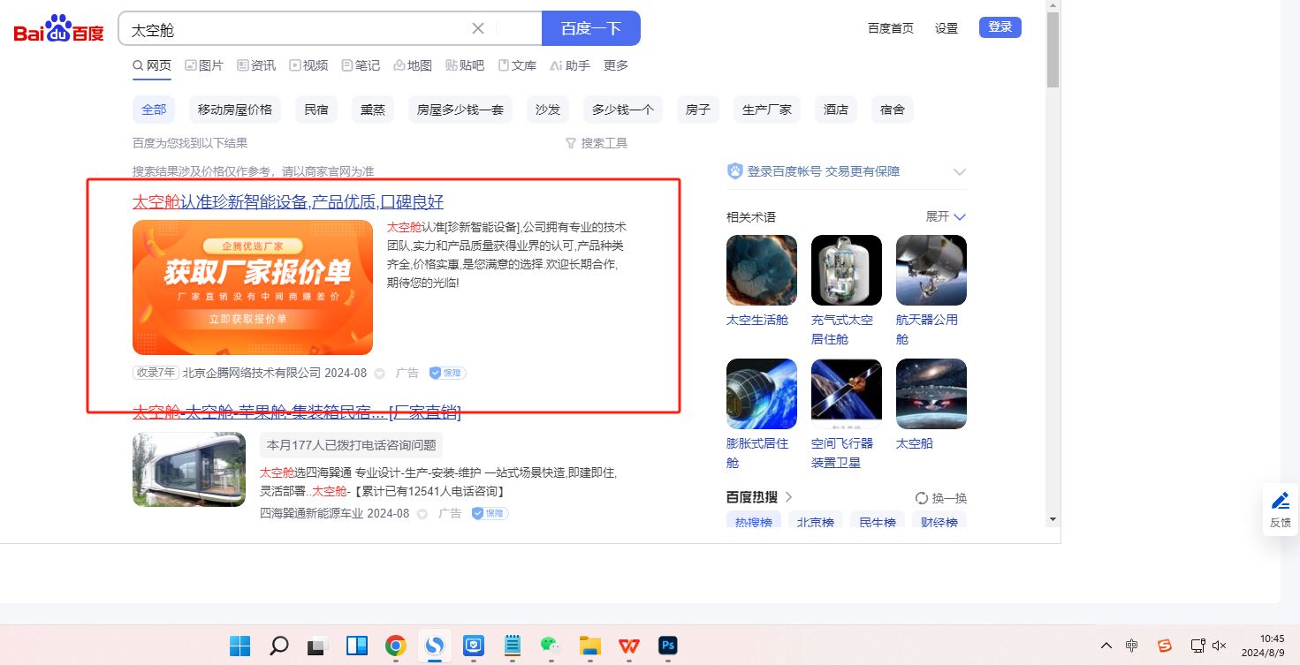Switch to the 笔记 search tab
Image resolution: width=1300 pixels, height=665 pixels.
tap(361, 65)
